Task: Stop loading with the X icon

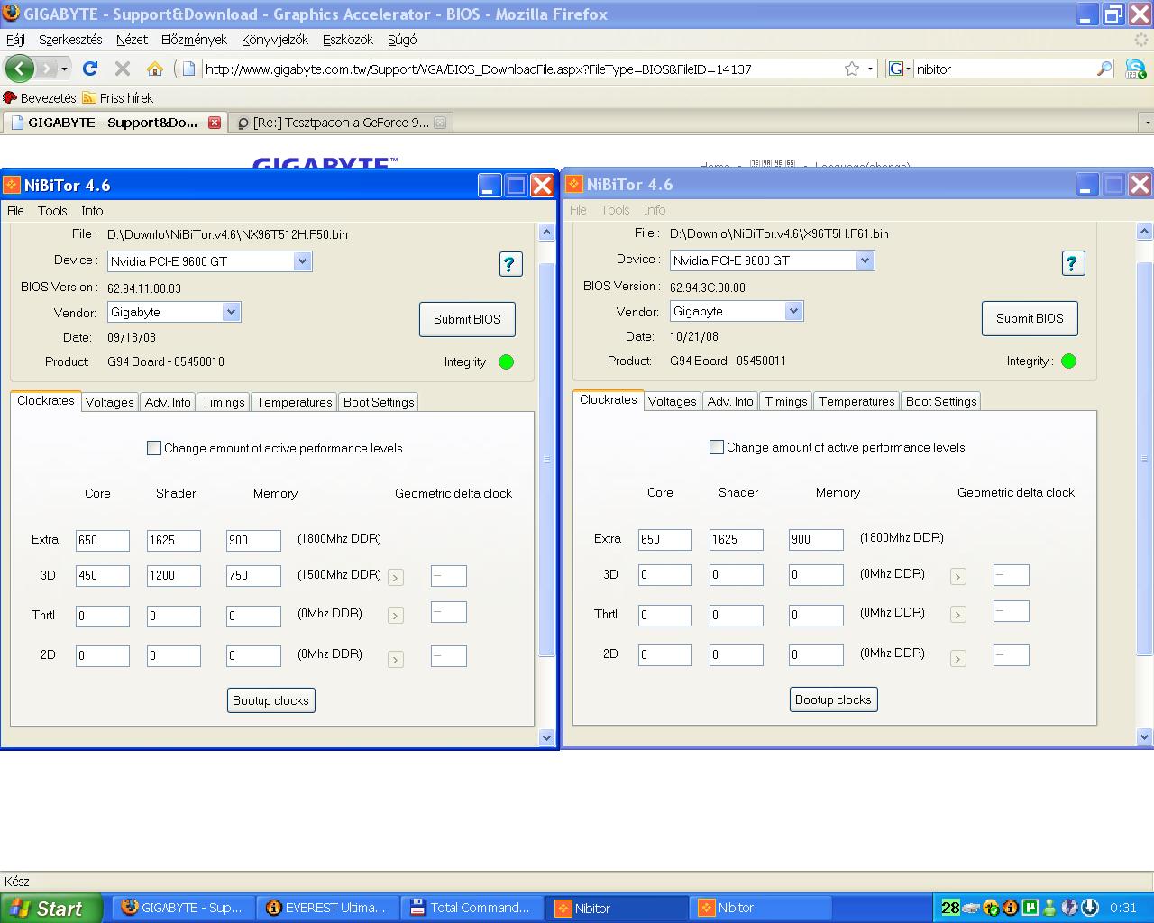Action: (x=123, y=69)
